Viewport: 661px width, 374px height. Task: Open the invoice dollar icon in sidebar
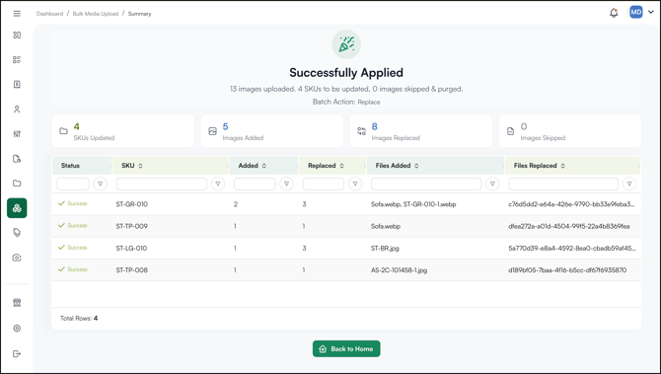tap(17, 84)
